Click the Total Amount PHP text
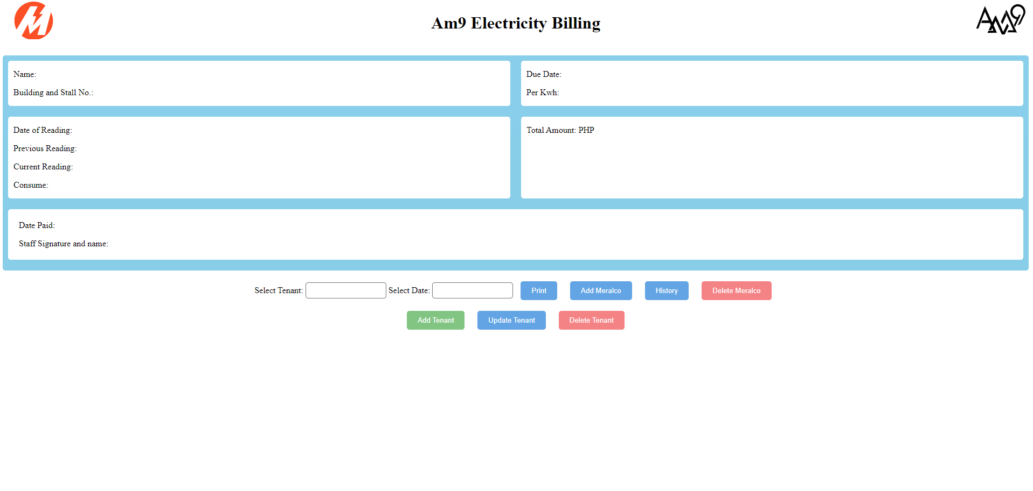The image size is (1033, 491). click(x=560, y=130)
